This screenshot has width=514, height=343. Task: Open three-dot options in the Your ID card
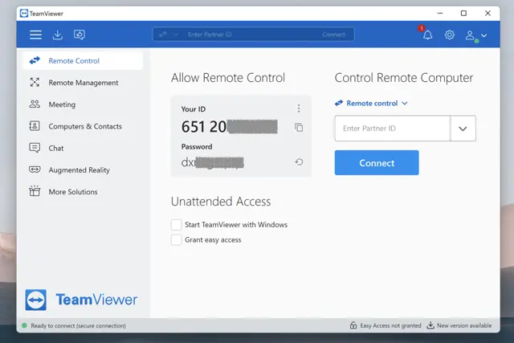click(299, 108)
